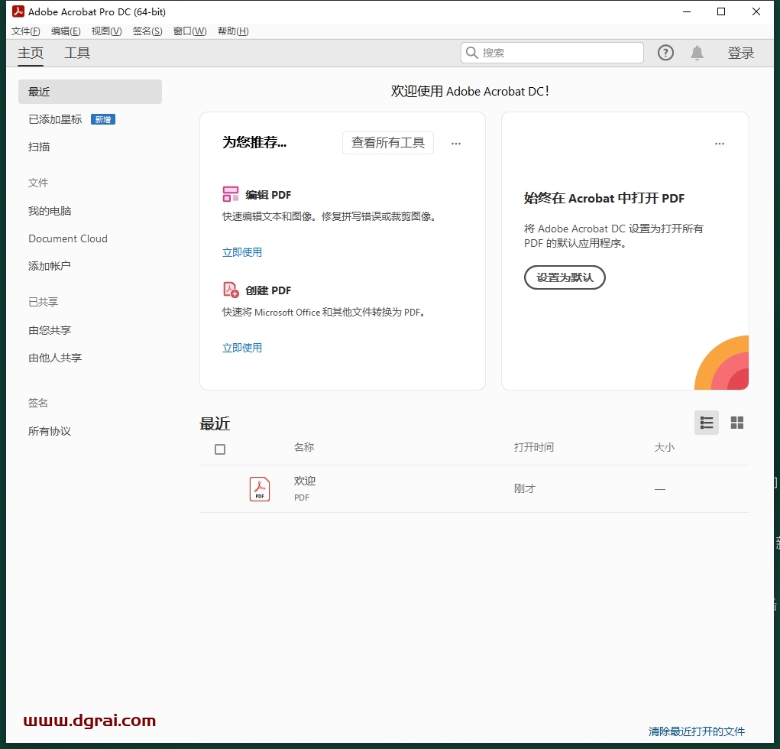This screenshot has height=749, width=780.
Task: Click the 查看所有工具 button
Action: click(387, 143)
